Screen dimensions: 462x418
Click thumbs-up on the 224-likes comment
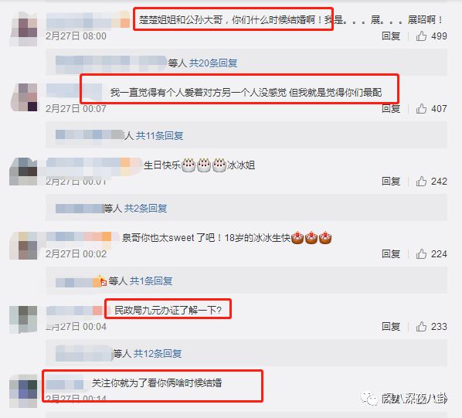tap(421, 253)
